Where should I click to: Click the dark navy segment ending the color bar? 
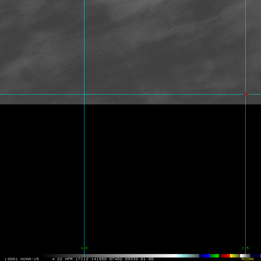pyautogui.click(x=255, y=256)
